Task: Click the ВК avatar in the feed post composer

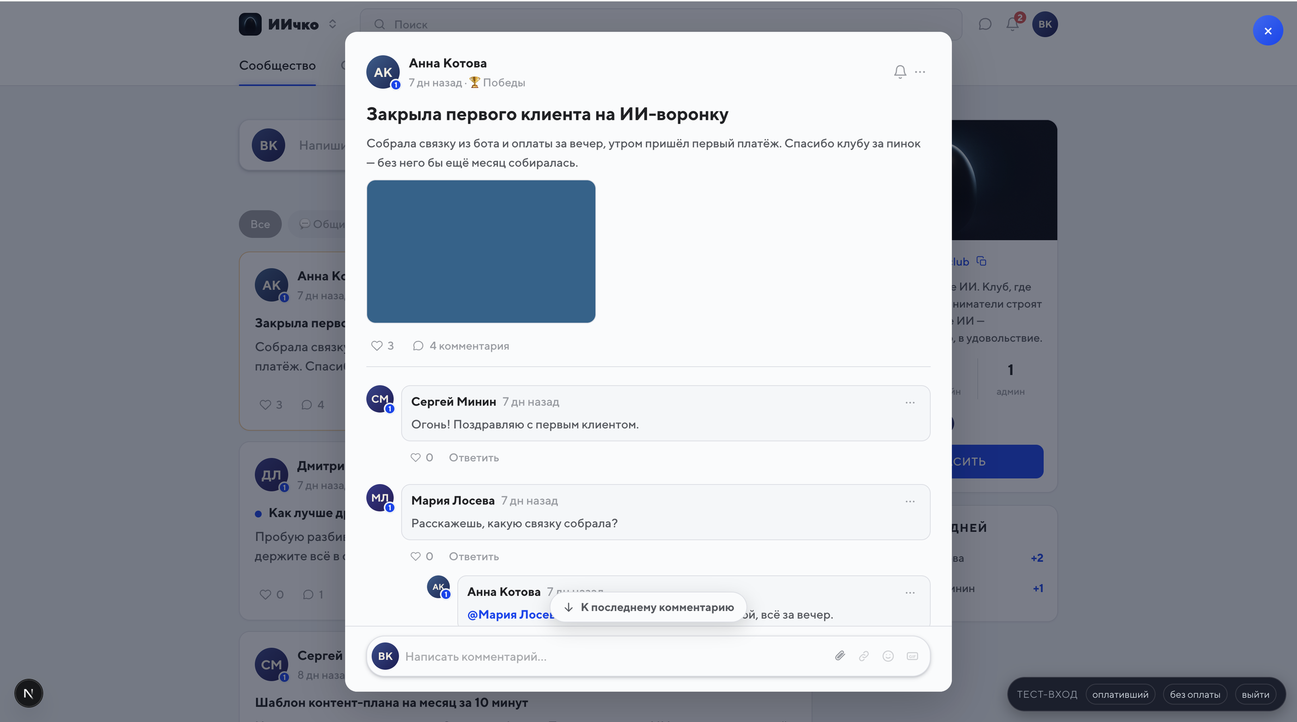Action: coord(268,145)
